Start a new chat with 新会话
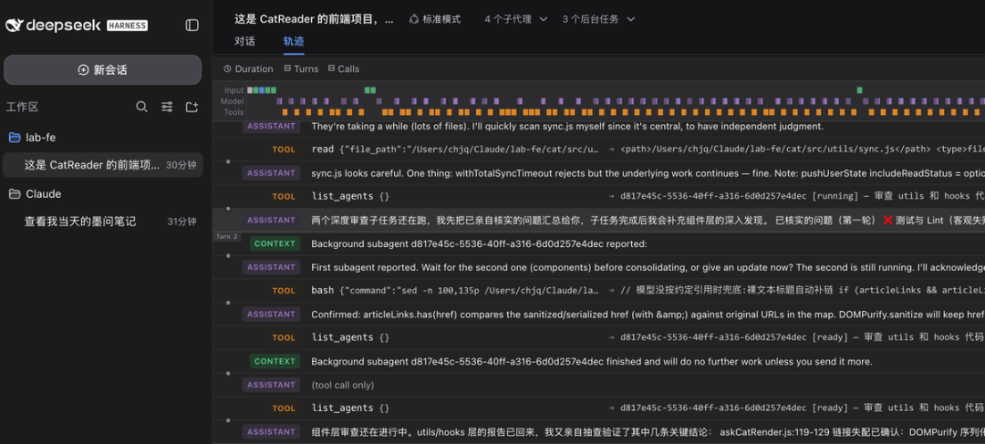Image resolution: width=985 pixels, height=444 pixels. tap(102, 69)
